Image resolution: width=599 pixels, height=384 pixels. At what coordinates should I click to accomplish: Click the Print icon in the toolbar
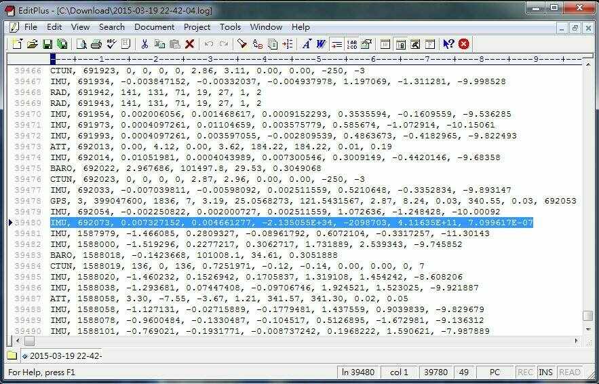(96, 44)
